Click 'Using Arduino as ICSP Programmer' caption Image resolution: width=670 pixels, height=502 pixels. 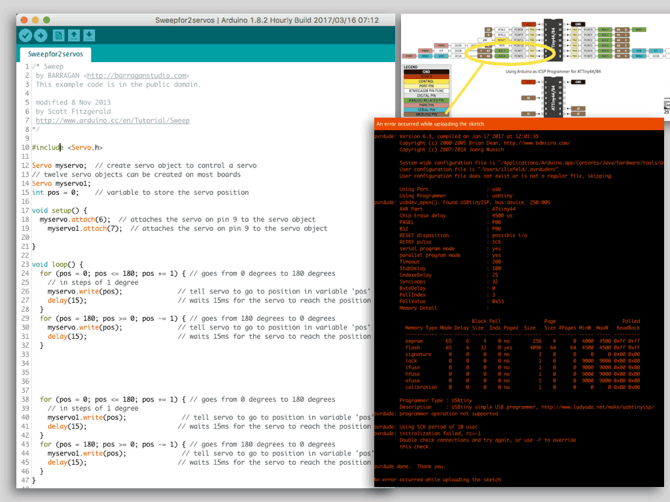553,72
